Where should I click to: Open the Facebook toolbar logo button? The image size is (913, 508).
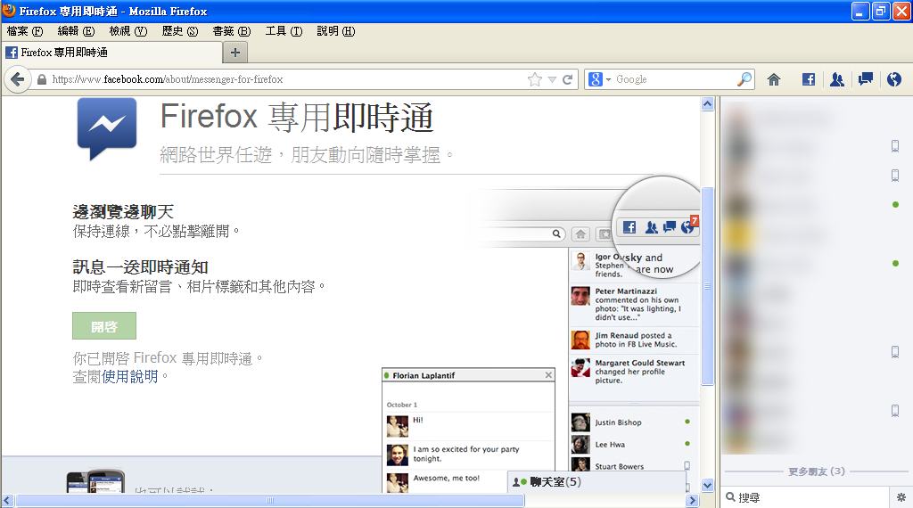tap(808, 79)
